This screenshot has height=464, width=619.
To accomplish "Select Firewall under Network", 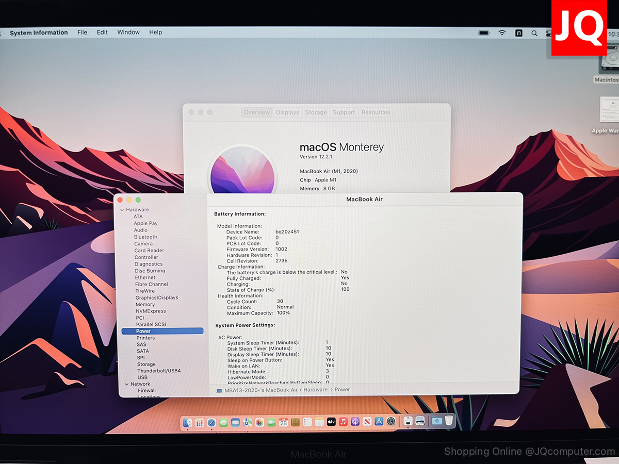I will [147, 390].
